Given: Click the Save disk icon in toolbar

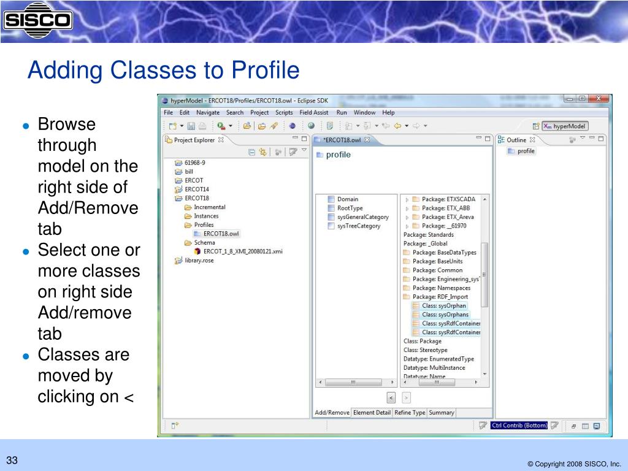Looking at the screenshot, I should tap(191, 126).
